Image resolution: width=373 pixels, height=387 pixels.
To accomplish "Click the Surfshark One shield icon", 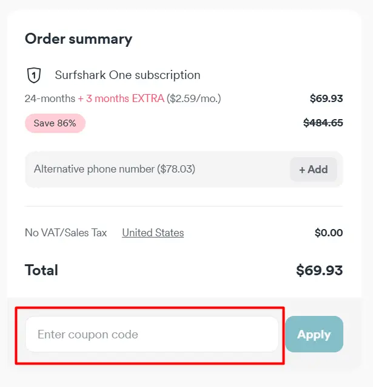I will click(x=35, y=75).
